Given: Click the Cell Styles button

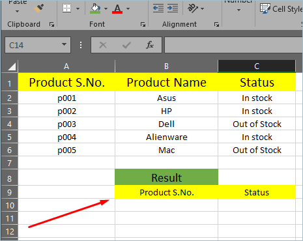Looking at the screenshot, I should [x=281, y=9].
